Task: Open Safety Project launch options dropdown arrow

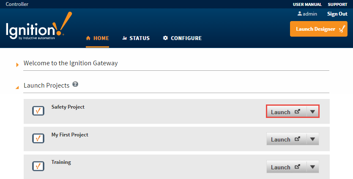Action: tap(312, 112)
